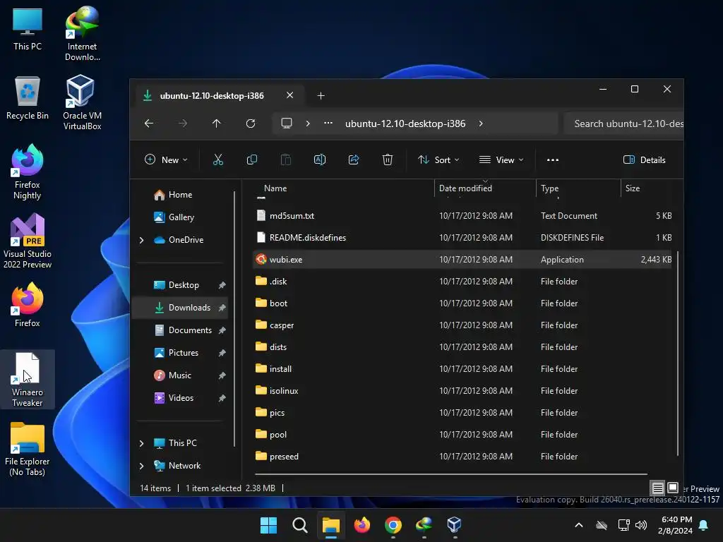Click the Rename icon in toolbar

click(x=320, y=160)
